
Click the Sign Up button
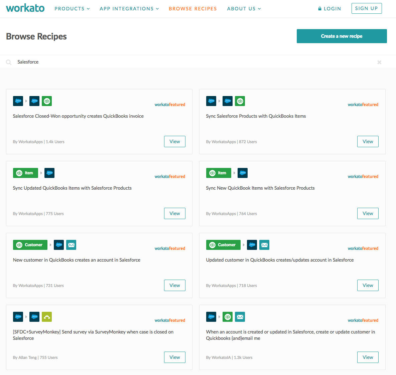pos(367,8)
